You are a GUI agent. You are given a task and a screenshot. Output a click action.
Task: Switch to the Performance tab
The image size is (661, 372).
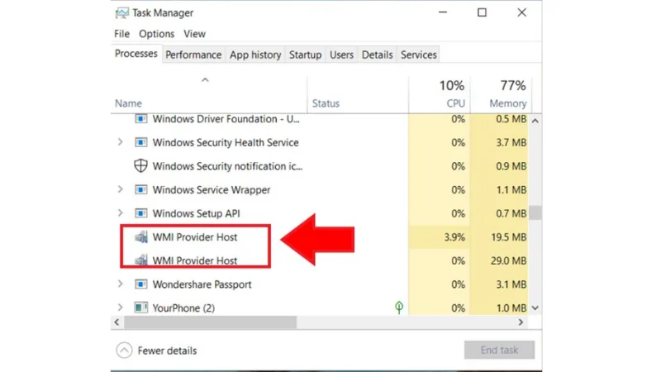(193, 55)
